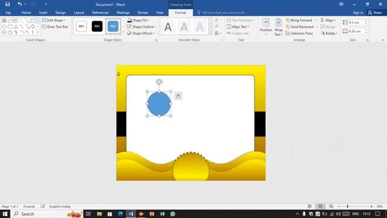Open the Mailings ribbon tab
This screenshot has width=387, height=218.
[x=123, y=13]
